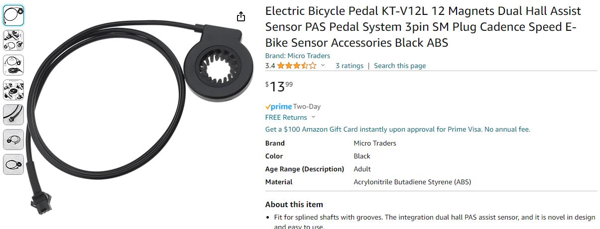This screenshot has height=229, width=600.
Task: Open the Brand: Micro Traders link
Action: pos(297,56)
